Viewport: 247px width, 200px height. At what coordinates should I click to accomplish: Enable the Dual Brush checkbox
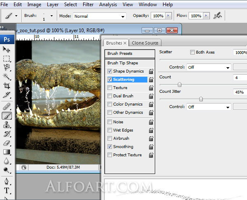click(x=110, y=96)
